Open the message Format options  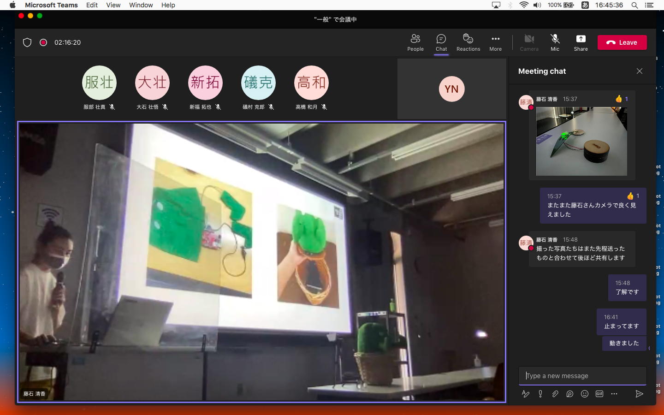(x=526, y=394)
